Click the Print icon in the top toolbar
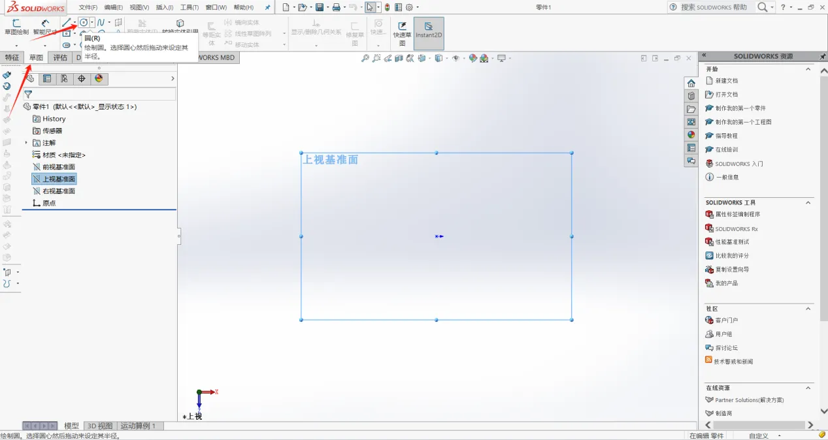This screenshot has width=828, height=440. pos(336,7)
